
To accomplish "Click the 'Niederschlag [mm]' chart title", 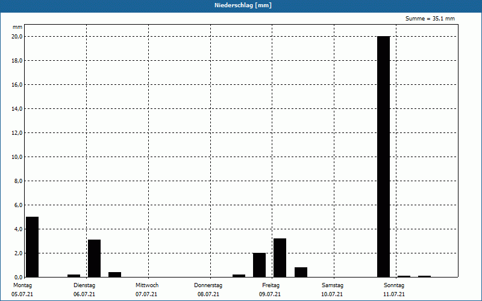I will (243, 5).
